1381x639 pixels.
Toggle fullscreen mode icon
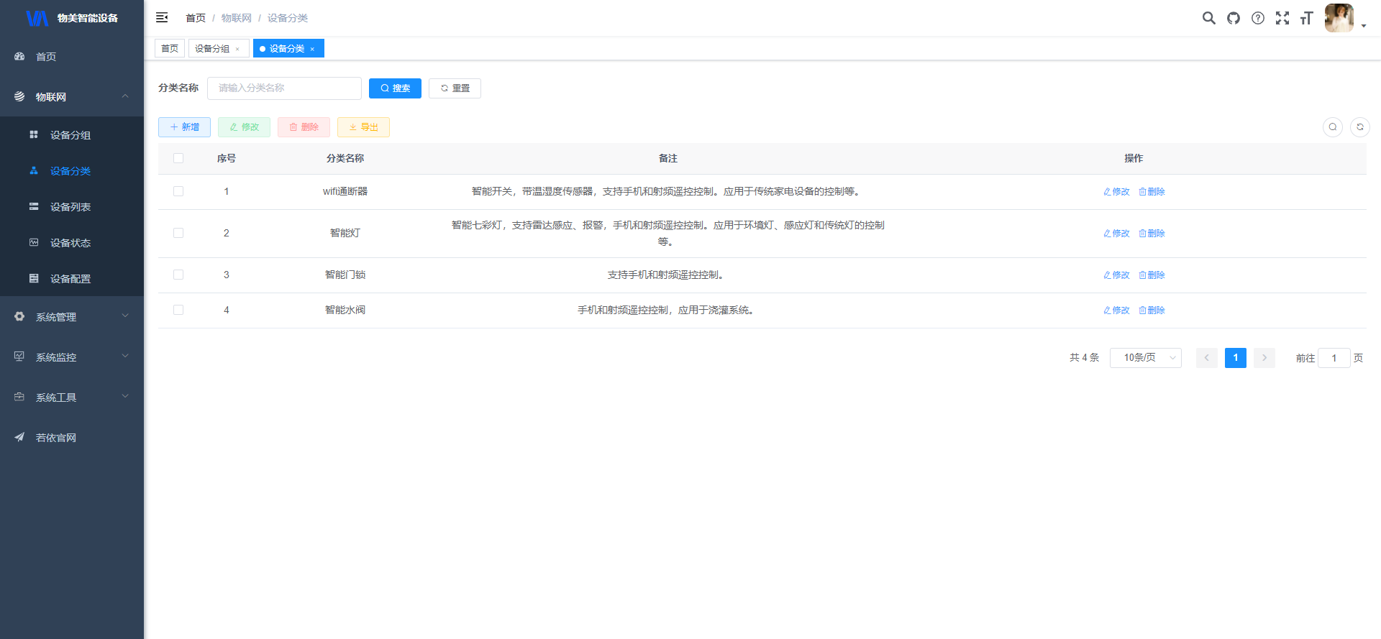(1282, 18)
